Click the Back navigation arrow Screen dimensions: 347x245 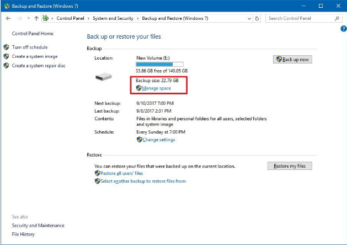(x=8, y=18)
